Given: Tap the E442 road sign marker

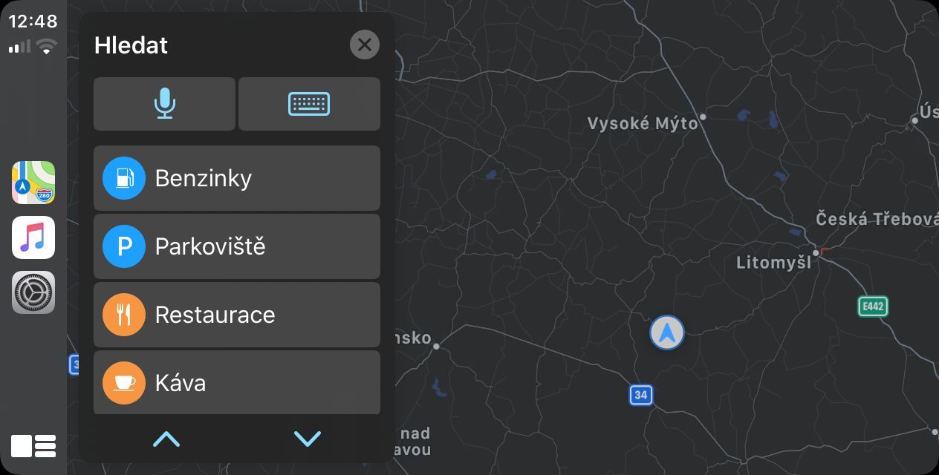Looking at the screenshot, I should coord(873,306).
